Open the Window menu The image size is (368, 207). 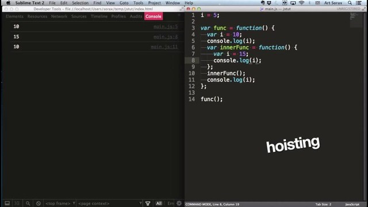tap(172, 3)
